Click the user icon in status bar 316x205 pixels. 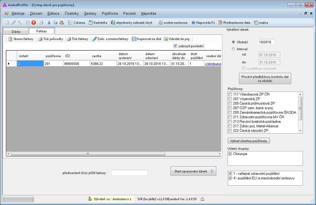click(x=90, y=199)
